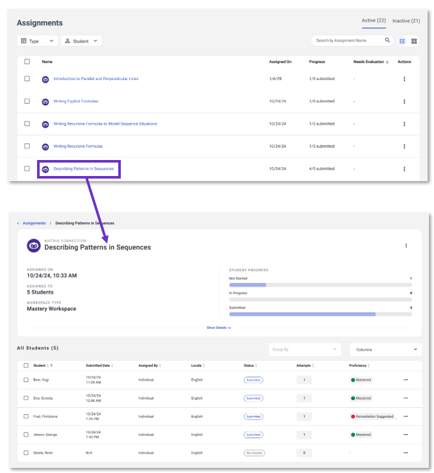The height and width of the screenshot is (473, 434).
Task: Switch to Active (22) tab
Action: pyautogui.click(x=373, y=20)
